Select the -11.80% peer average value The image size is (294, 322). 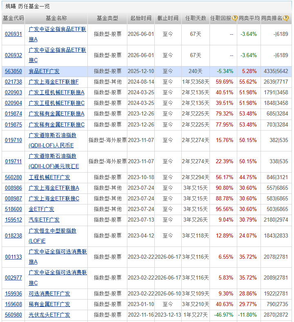pyautogui.click(x=247, y=315)
